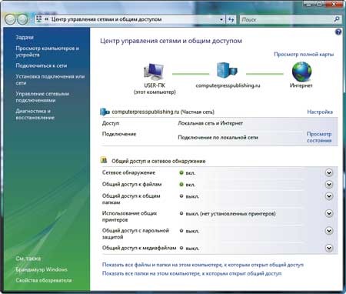The image size is (346, 294).
Task: Click the Сетевое обнаружение row label
Action: tap(128, 172)
